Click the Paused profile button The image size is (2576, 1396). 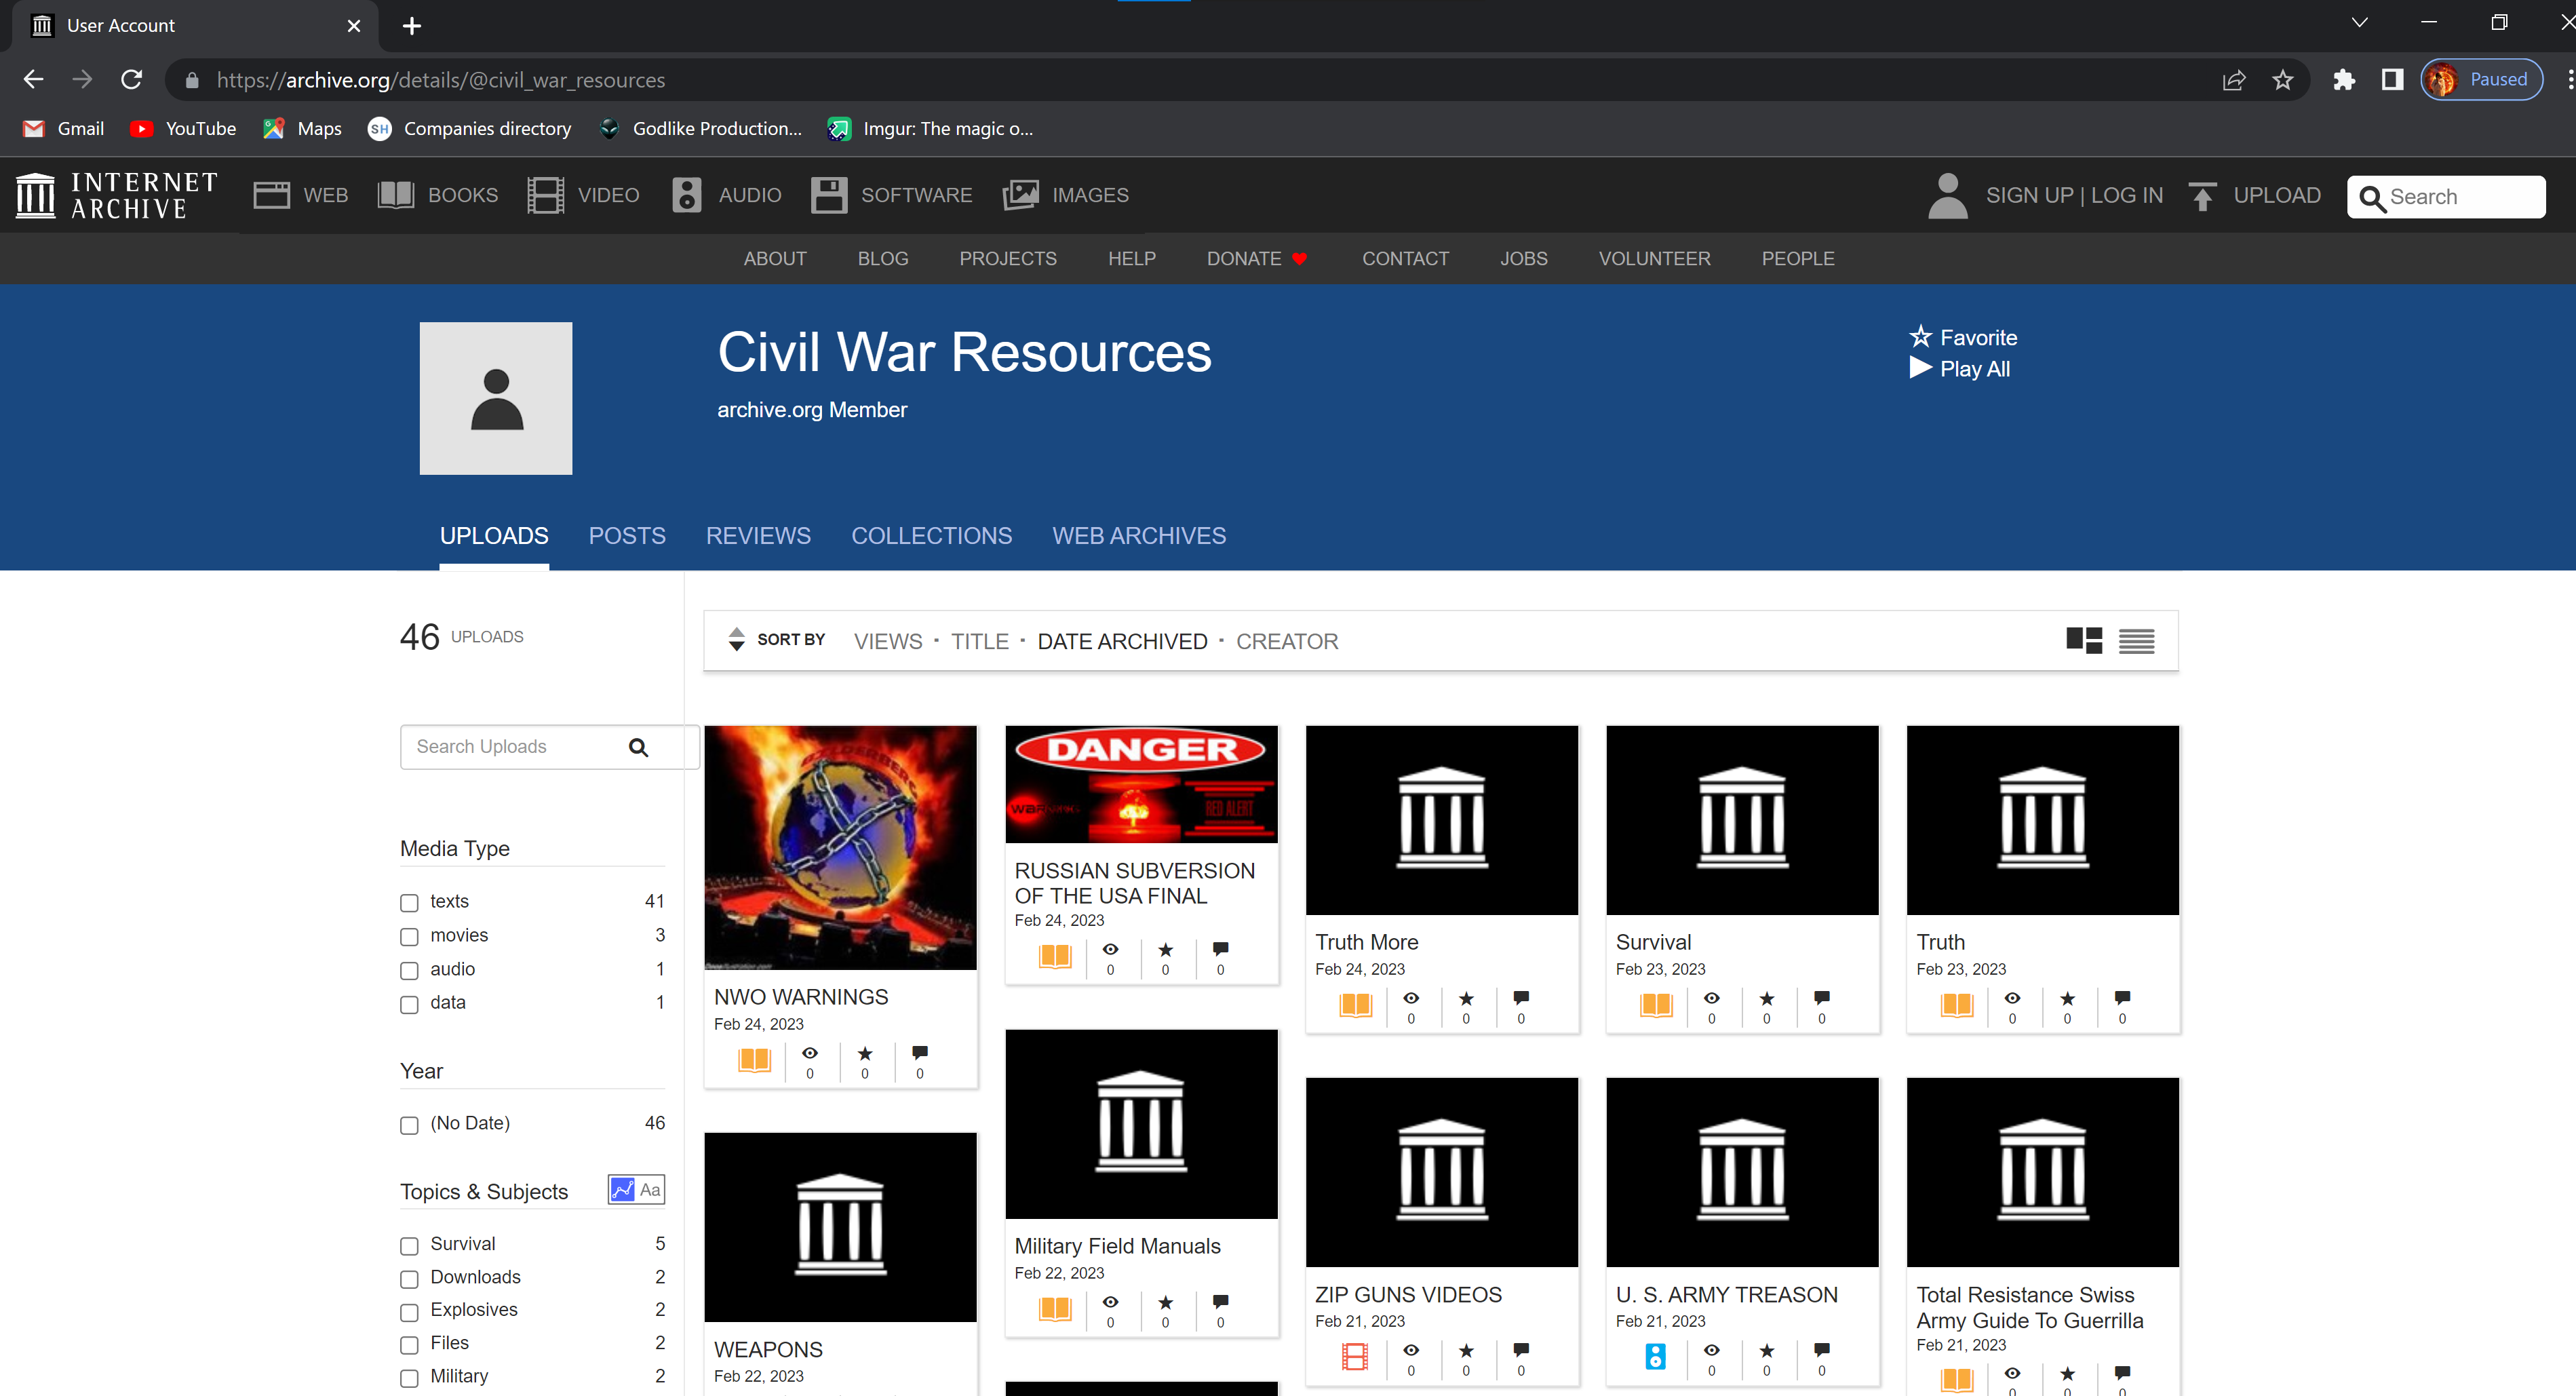point(2481,80)
